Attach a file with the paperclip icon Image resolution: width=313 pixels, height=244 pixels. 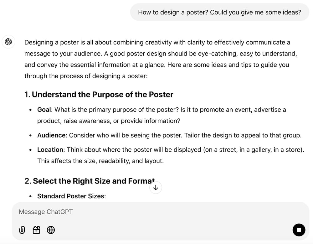22,230
